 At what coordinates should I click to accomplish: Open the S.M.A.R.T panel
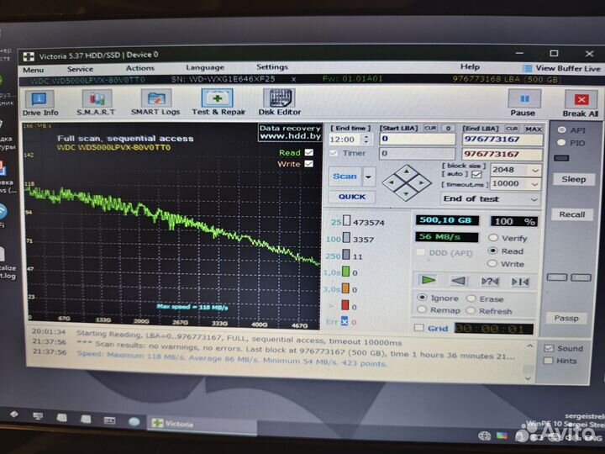tap(96, 102)
